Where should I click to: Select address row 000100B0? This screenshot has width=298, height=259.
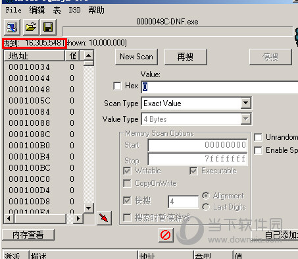[43, 146]
